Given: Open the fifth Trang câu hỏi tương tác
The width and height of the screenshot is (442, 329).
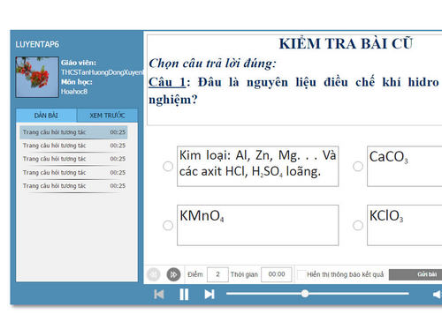Looking at the screenshot, I should (x=73, y=186).
